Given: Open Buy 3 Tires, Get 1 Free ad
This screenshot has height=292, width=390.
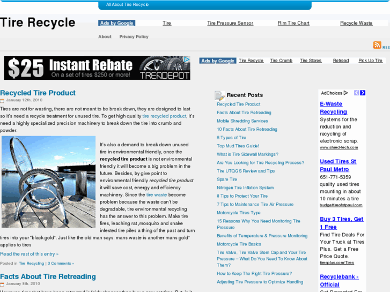Looking at the screenshot, I should tap(342, 223).
